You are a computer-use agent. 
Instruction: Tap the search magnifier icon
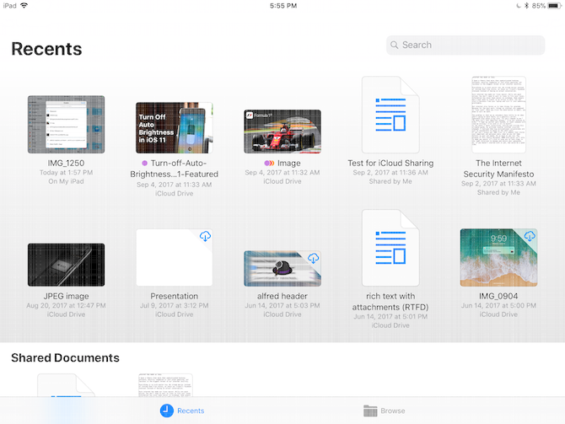click(395, 46)
